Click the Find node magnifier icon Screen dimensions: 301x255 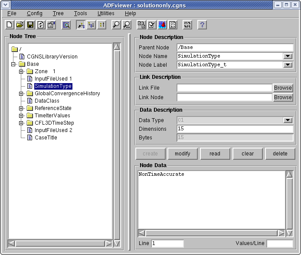pos(116,25)
